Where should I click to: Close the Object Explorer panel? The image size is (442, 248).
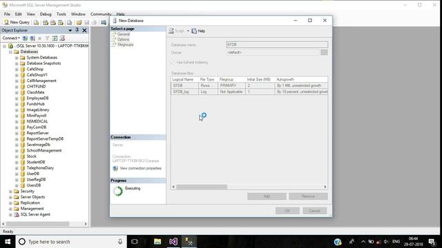[84, 30]
